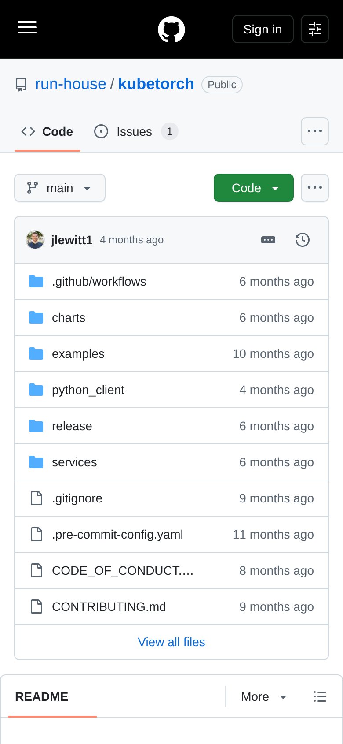Screen dimensions: 343x744
Task: Go to GitHub homepage via Octocat logo
Action: coord(171,30)
